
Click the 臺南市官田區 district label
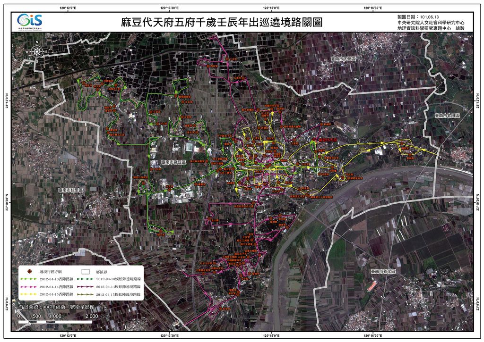tap(448, 115)
